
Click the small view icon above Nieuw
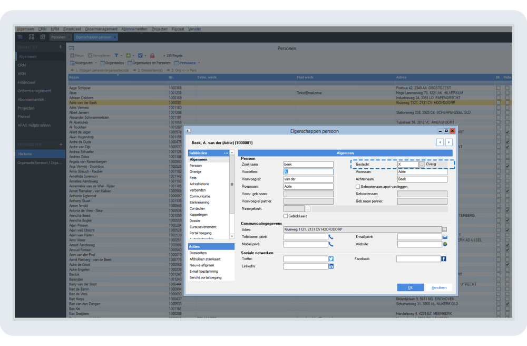click(x=71, y=48)
